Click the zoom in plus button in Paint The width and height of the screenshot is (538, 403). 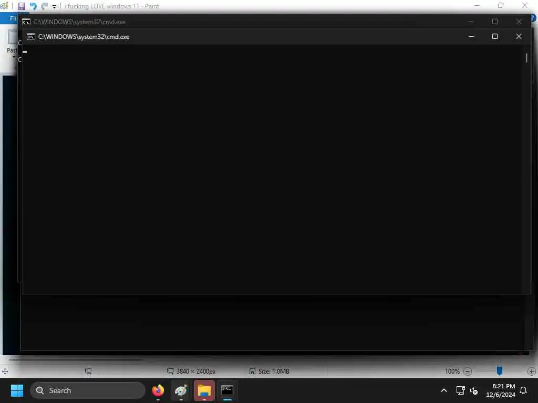pos(531,371)
